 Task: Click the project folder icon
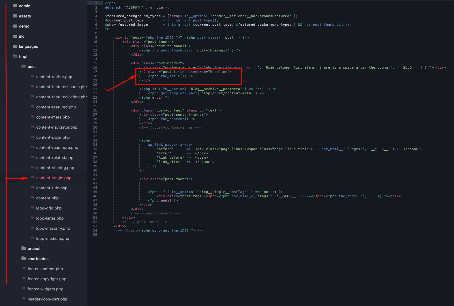click(x=24, y=248)
